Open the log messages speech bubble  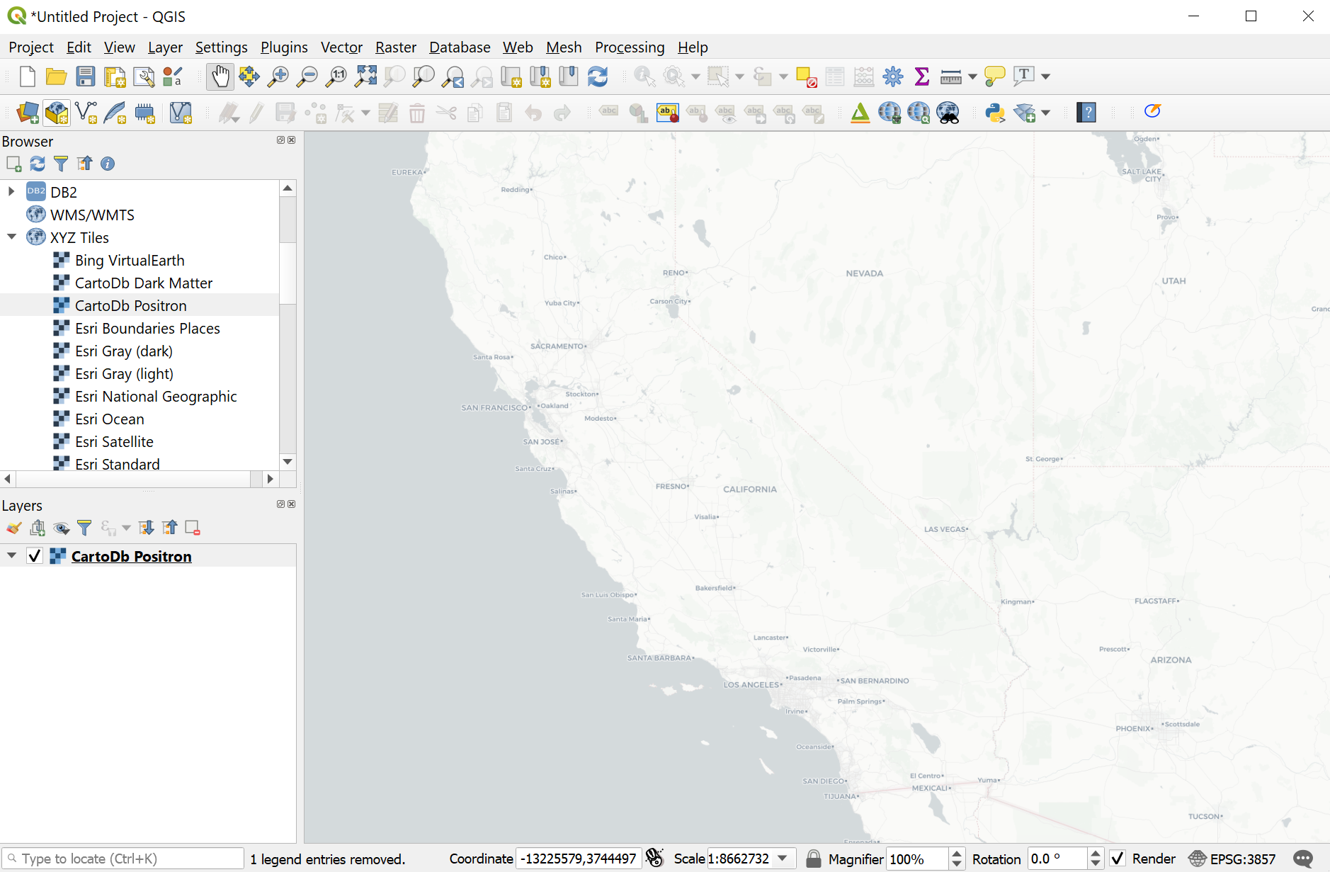tap(1303, 859)
